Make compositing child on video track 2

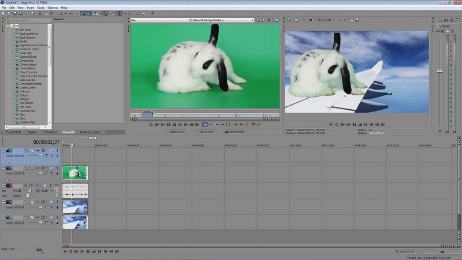pyautogui.click(x=57, y=173)
